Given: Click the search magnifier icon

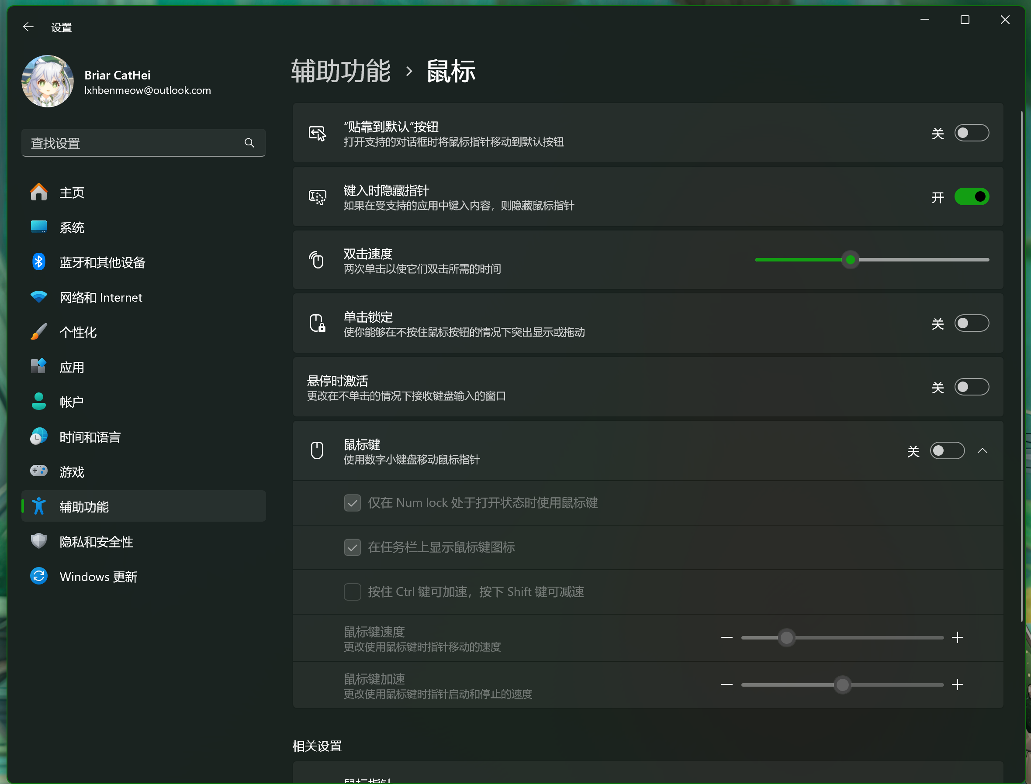Looking at the screenshot, I should tap(249, 143).
